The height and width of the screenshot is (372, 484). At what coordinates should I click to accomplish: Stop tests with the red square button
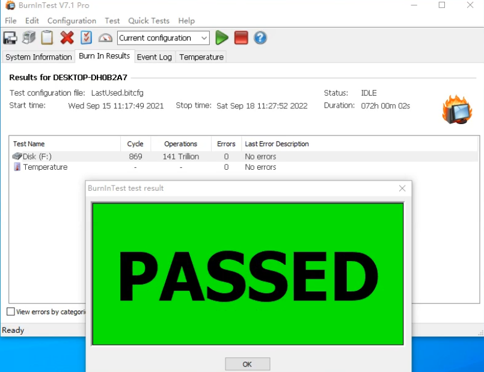[x=241, y=38]
